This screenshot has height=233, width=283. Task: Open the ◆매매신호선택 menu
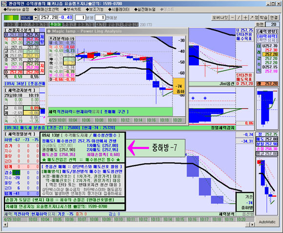(46, 9)
